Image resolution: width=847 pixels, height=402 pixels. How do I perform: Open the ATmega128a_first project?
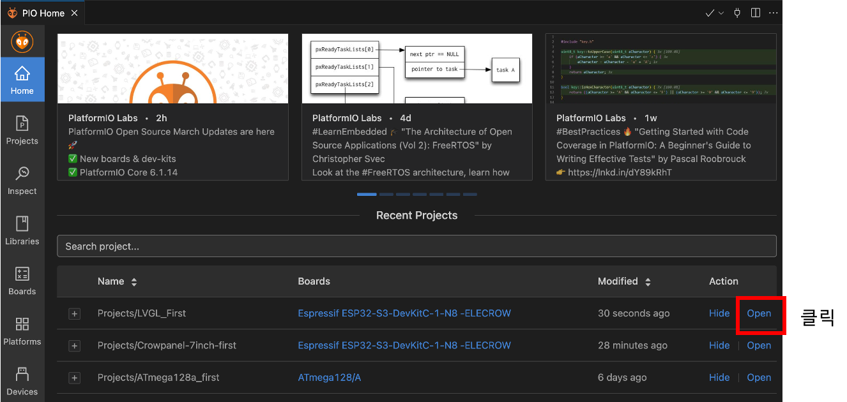click(x=759, y=377)
